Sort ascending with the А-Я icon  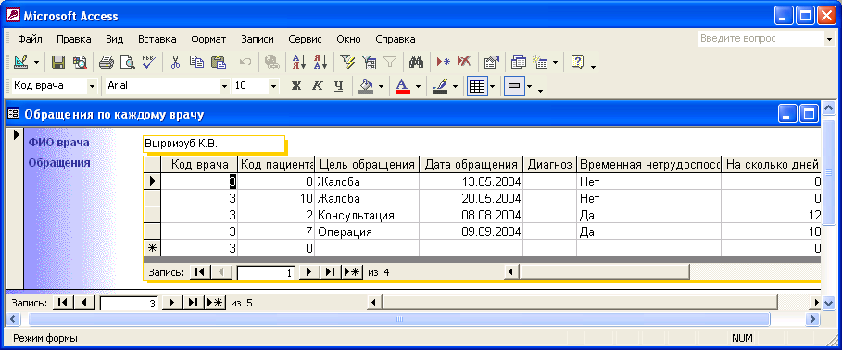pos(298,62)
